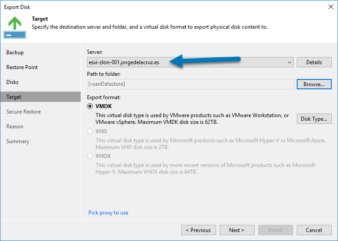The height and width of the screenshot is (241, 338).
Task: Click the 'Specify the destination server' subtitle
Action: [150, 27]
